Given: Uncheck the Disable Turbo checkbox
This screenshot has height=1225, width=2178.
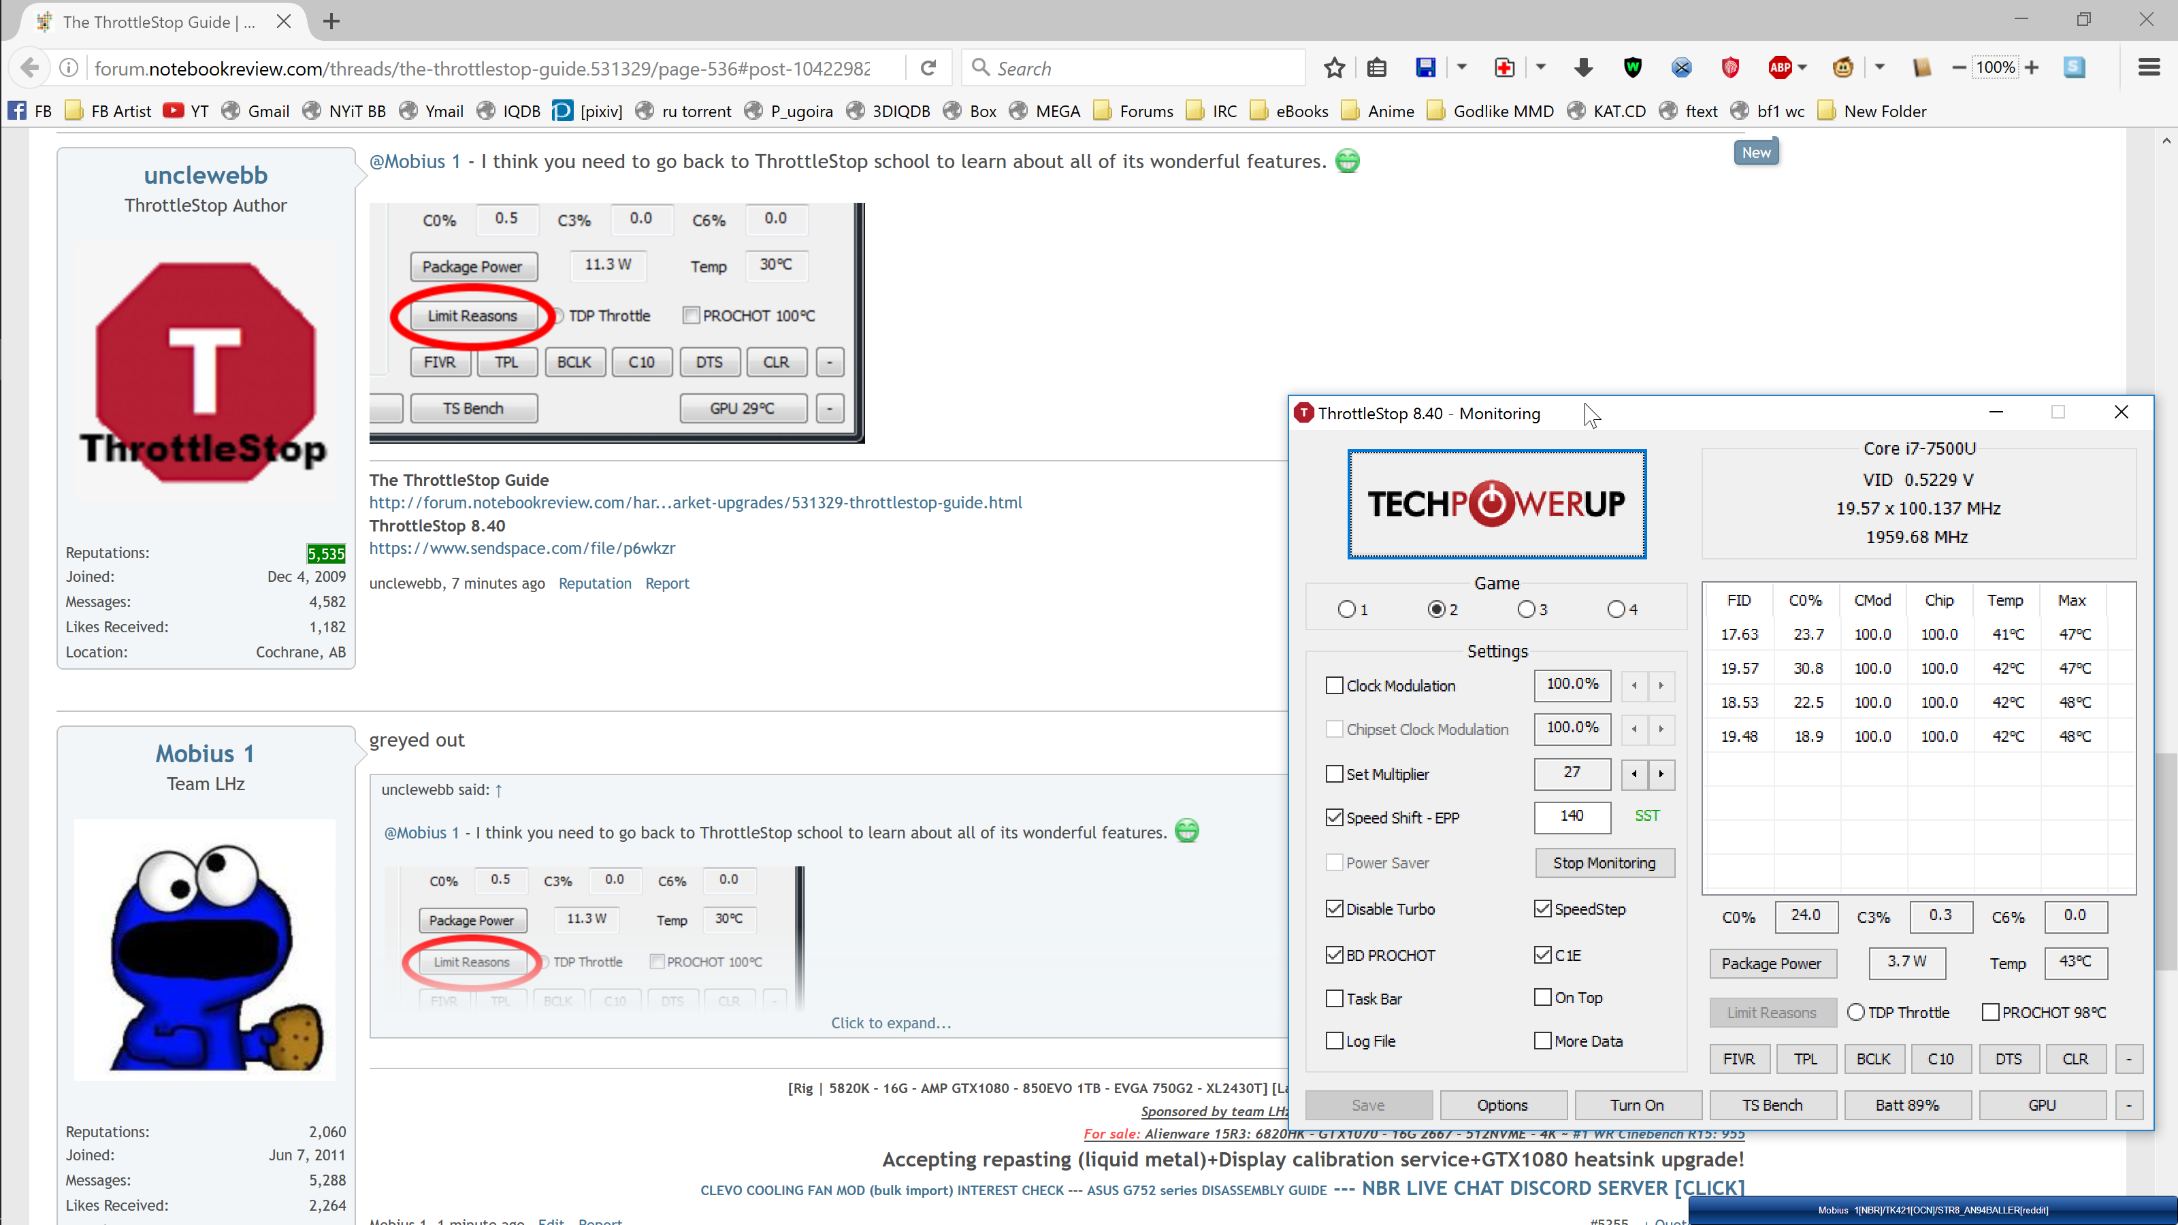Looking at the screenshot, I should [1334, 909].
